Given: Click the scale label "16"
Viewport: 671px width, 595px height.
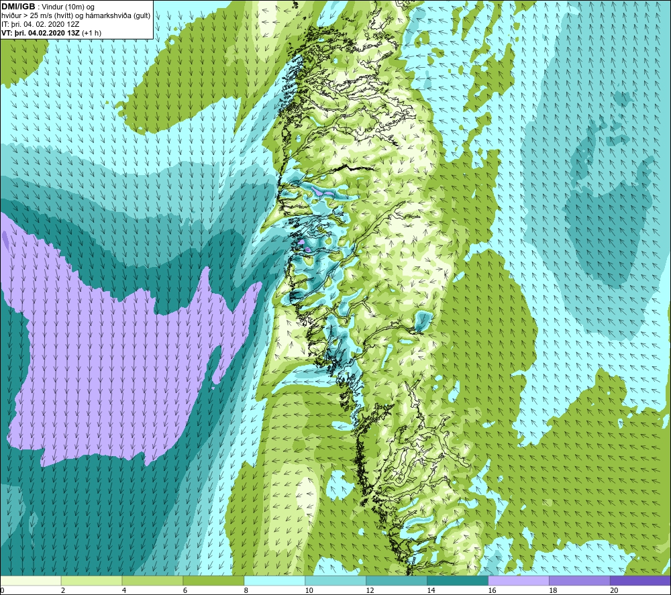Looking at the screenshot, I should (492, 590).
